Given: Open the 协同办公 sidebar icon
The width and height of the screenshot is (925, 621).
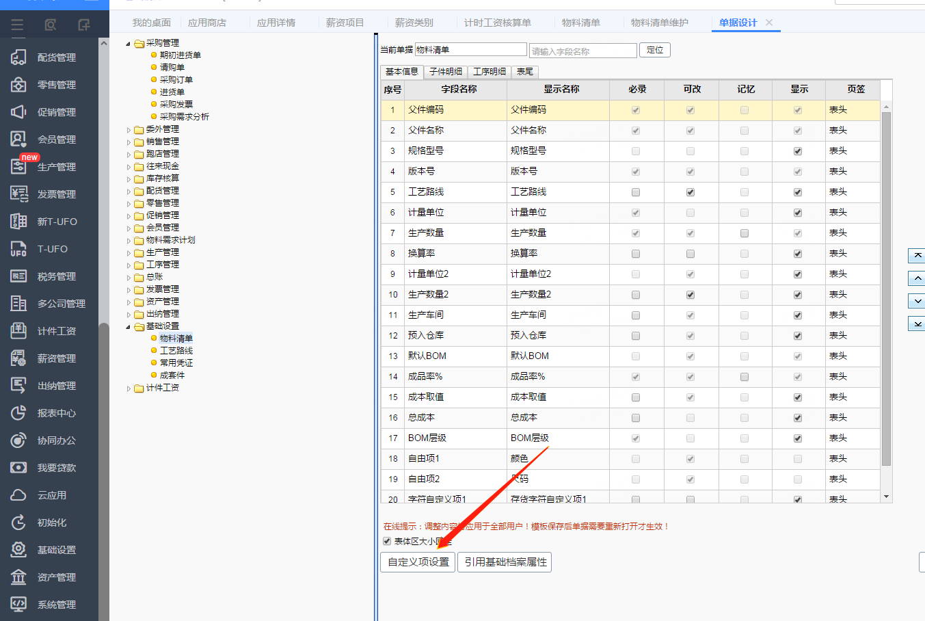Looking at the screenshot, I should (18, 440).
